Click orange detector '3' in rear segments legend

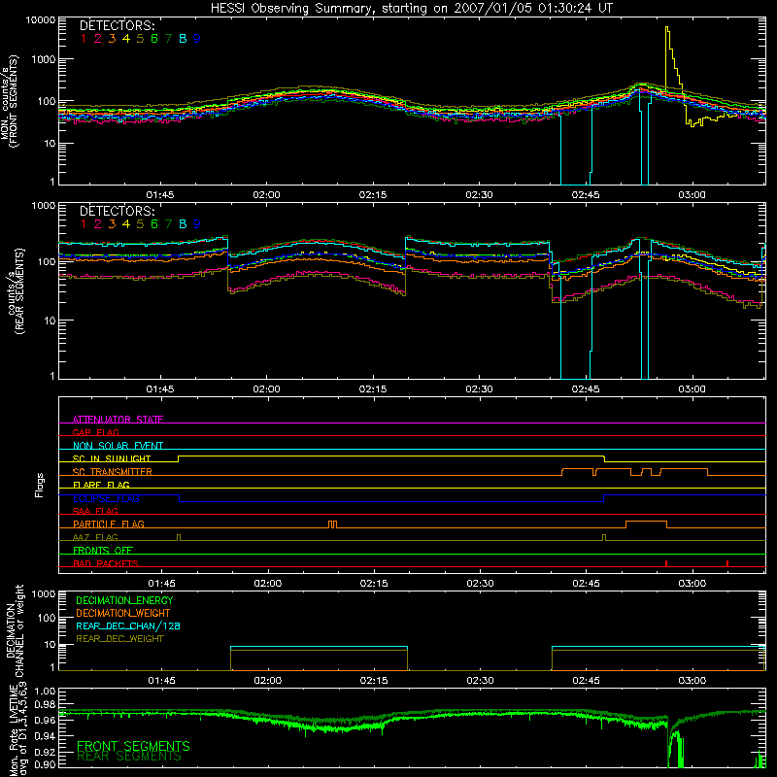pyautogui.click(x=112, y=224)
